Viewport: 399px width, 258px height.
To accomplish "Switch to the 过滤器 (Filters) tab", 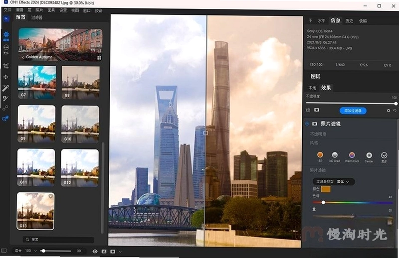I will click(x=36, y=17).
